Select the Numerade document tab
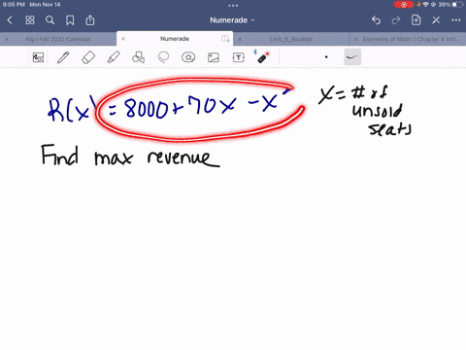Image resolution: width=466 pixels, height=350 pixels. click(x=175, y=39)
